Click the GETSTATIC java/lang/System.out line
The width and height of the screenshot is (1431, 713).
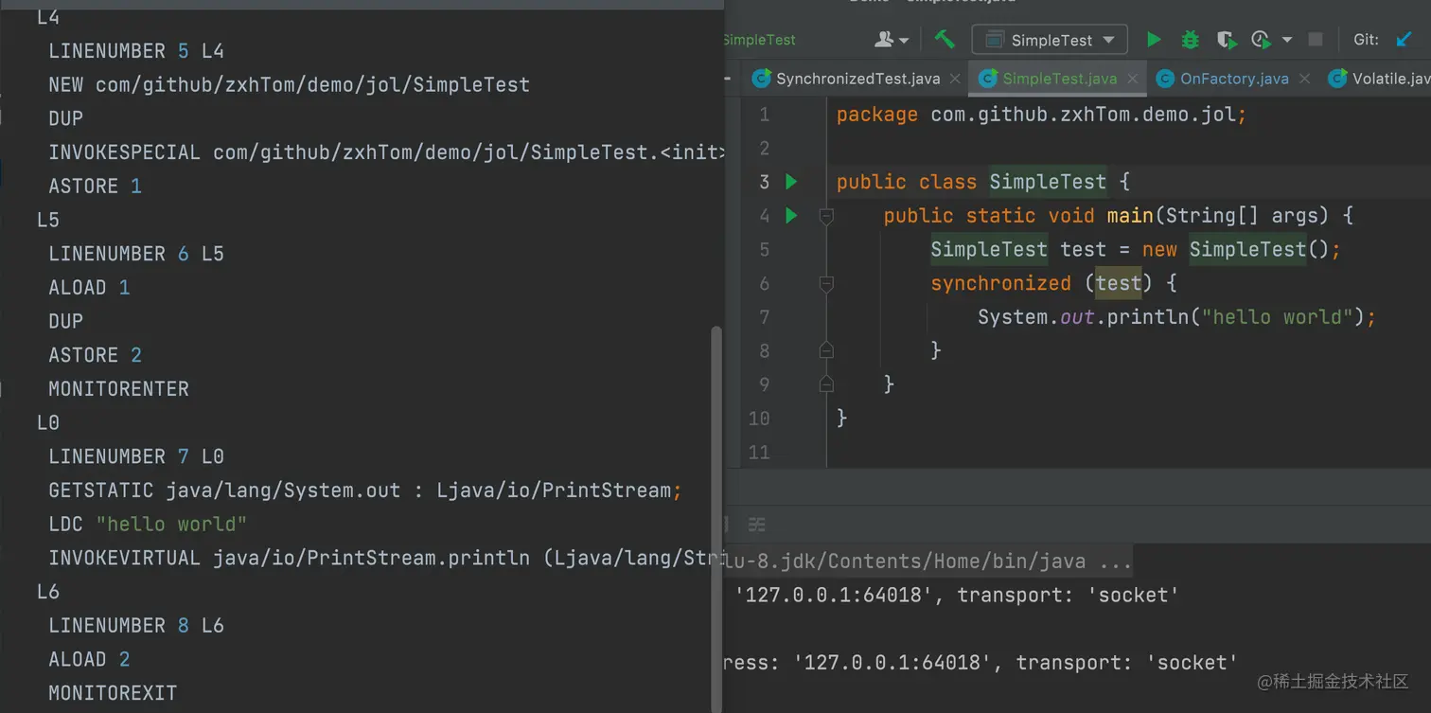pos(365,490)
